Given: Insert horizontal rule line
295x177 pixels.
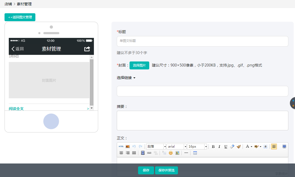Looking at the screenshot, I should [186, 153].
